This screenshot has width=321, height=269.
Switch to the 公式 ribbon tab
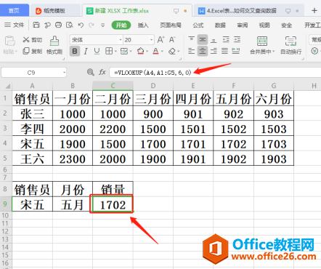(198, 25)
